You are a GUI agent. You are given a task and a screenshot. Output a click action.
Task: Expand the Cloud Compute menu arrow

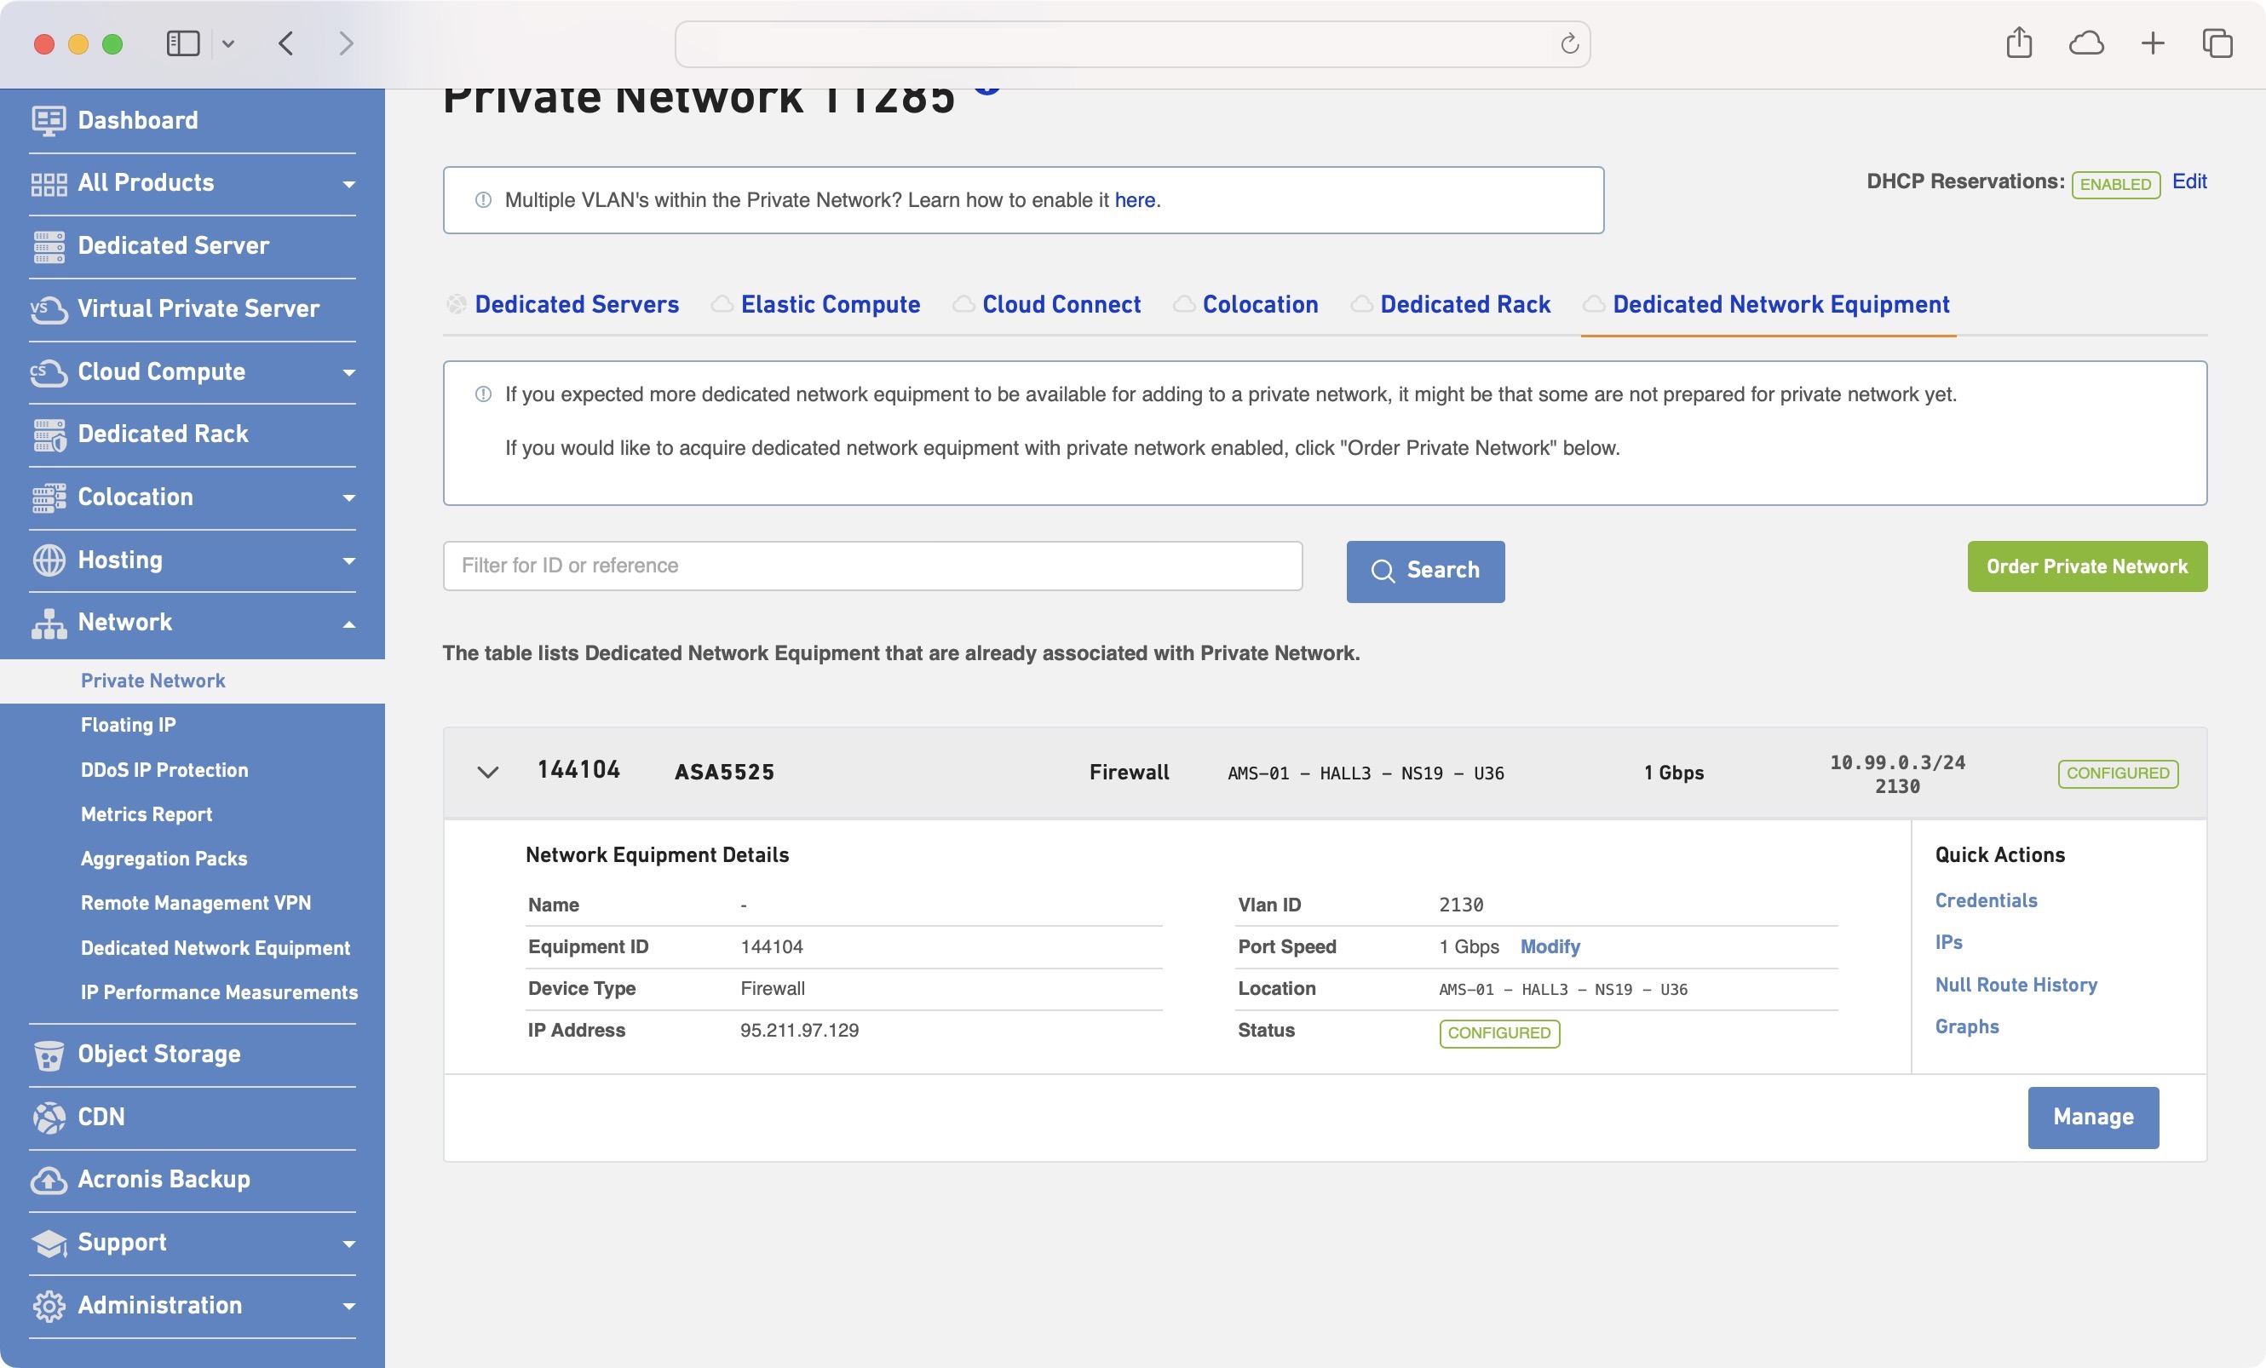point(348,372)
